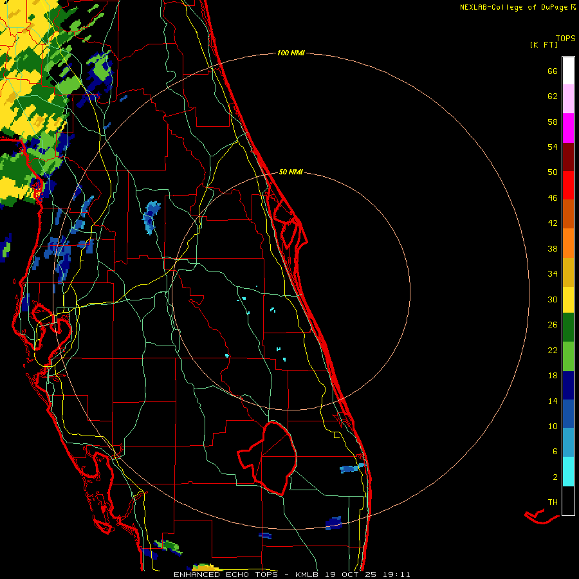
Task: Click the "NEXLAB-College of DuPage" header text
Action: pyautogui.click(x=513, y=7)
